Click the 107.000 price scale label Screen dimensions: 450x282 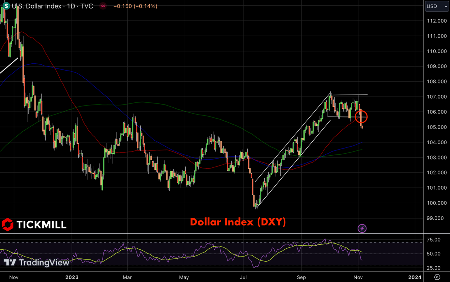pos(438,97)
